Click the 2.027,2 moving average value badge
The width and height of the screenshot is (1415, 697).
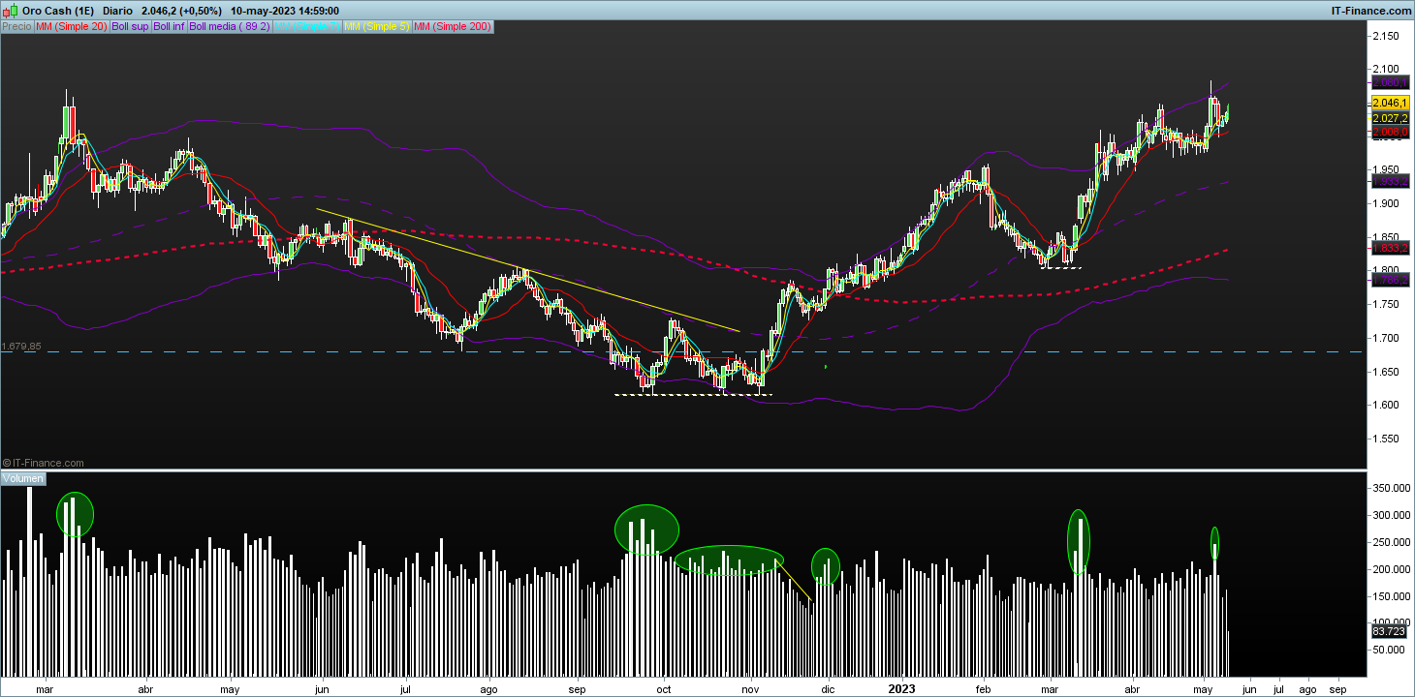[x=1391, y=118]
